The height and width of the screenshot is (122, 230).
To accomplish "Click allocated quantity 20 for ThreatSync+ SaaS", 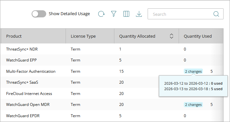I will click(x=121, y=82).
